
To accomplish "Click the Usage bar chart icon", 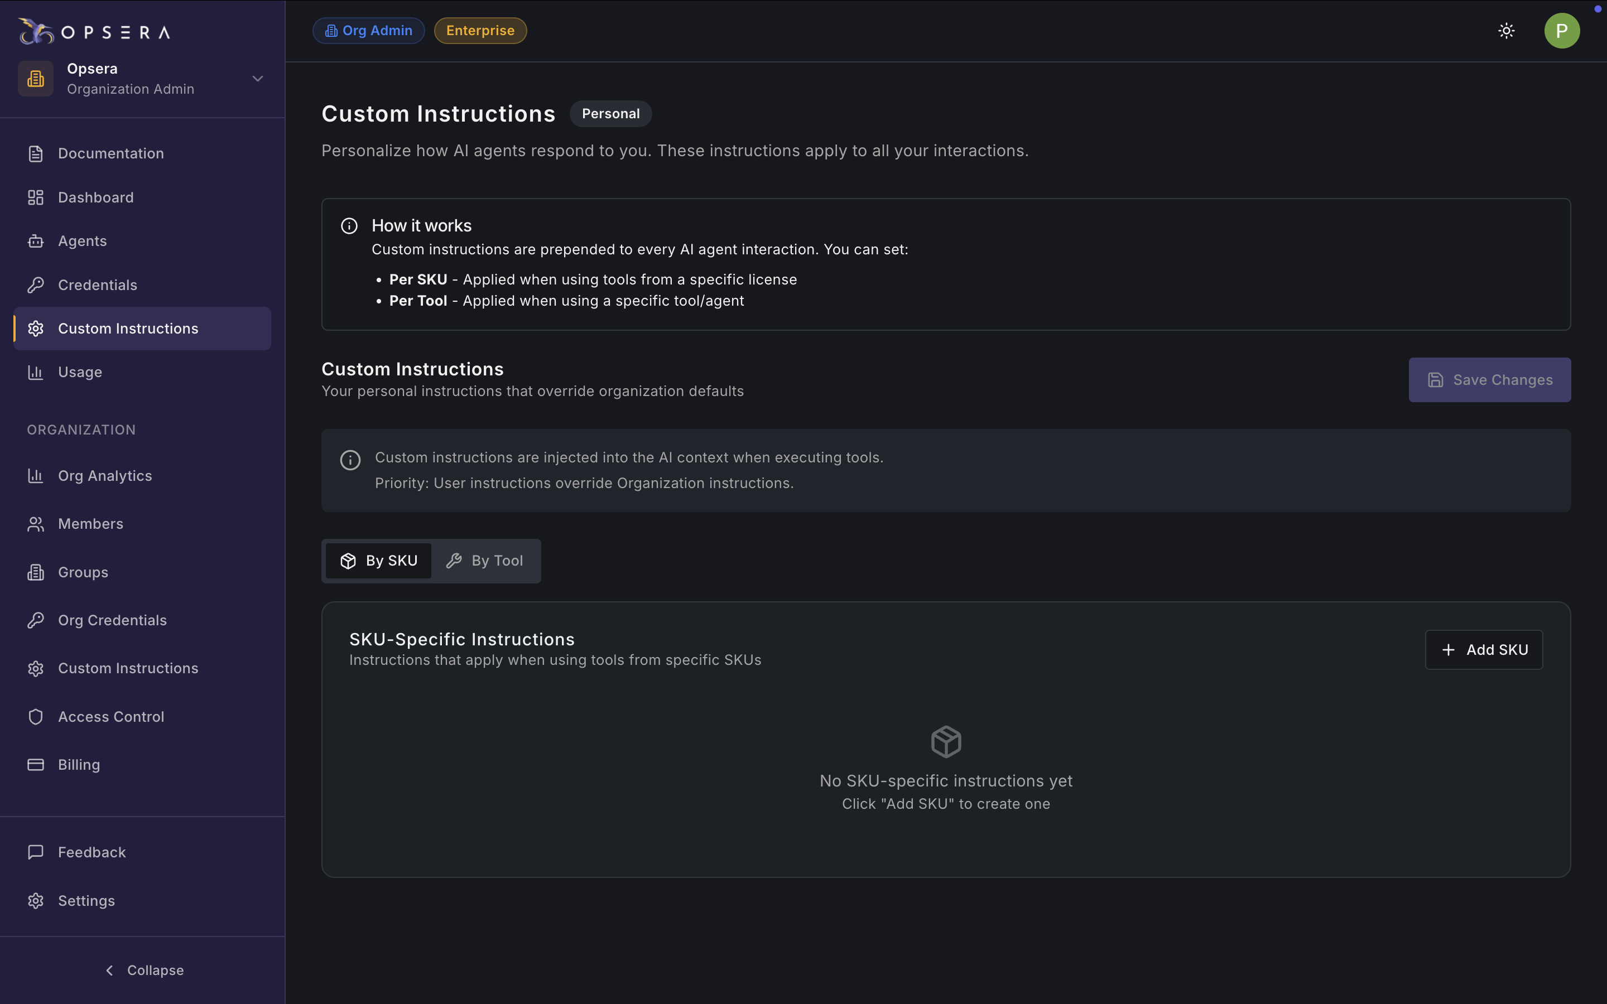I will [x=36, y=372].
